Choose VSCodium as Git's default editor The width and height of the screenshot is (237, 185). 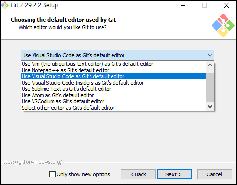(113, 101)
